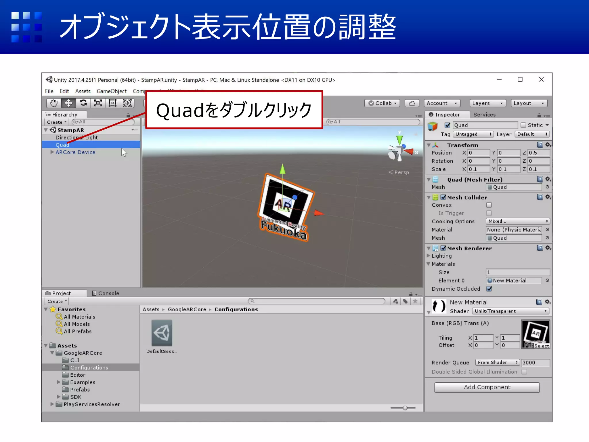Open the Cooking Options Mixed dropdown
This screenshot has width=589, height=442.
(x=518, y=221)
